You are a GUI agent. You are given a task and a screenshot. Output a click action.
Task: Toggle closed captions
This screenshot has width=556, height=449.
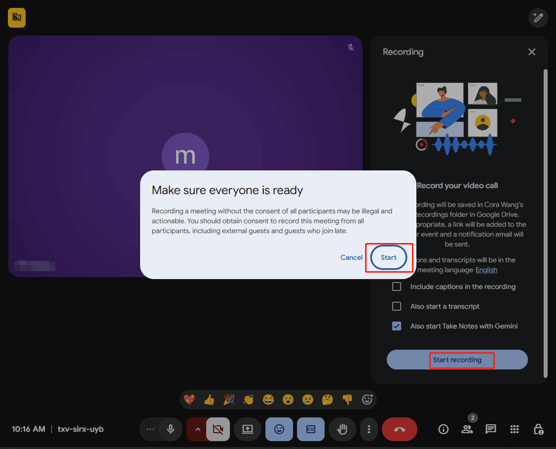311,429
